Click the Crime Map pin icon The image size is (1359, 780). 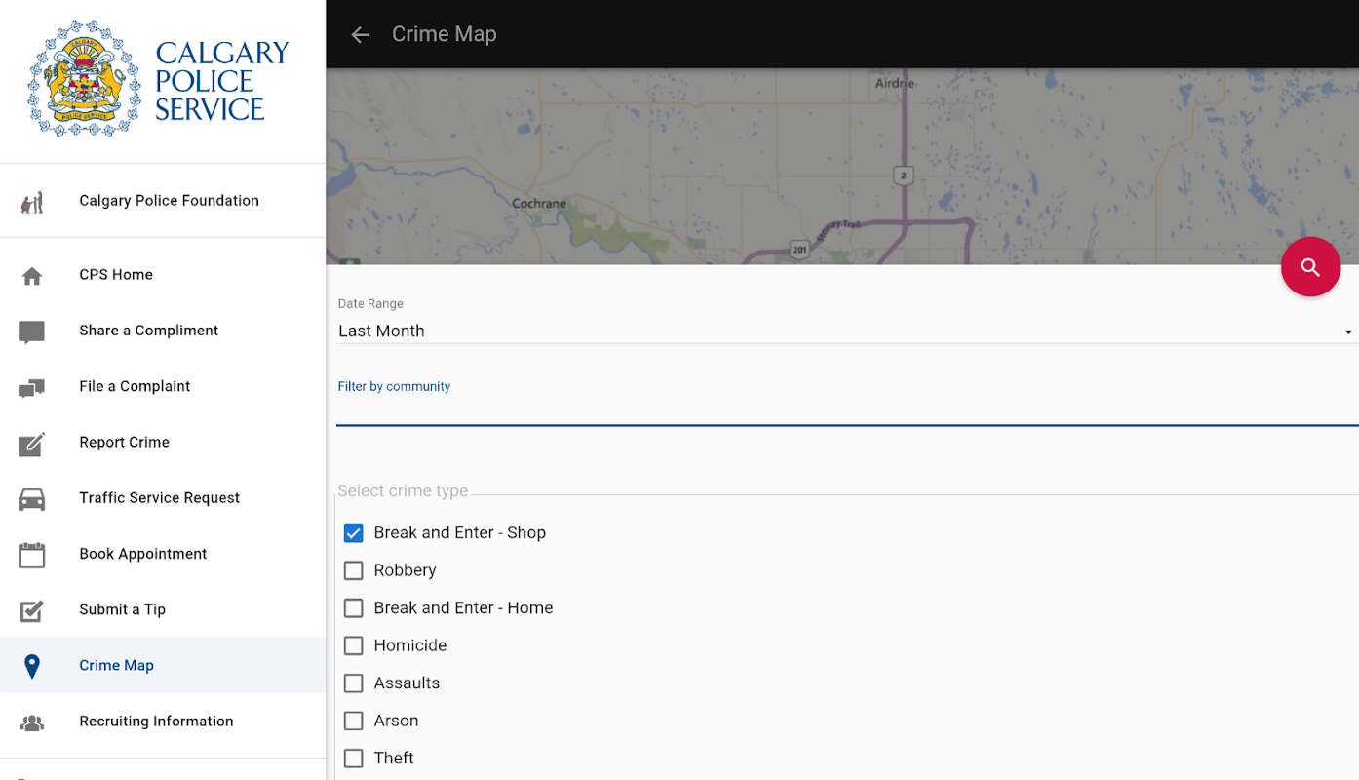click(32, 666)
